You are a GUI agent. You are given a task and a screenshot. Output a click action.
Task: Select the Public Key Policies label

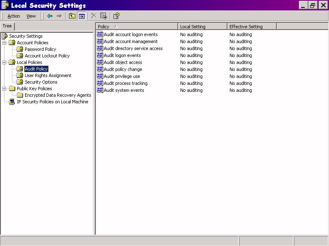35,89
